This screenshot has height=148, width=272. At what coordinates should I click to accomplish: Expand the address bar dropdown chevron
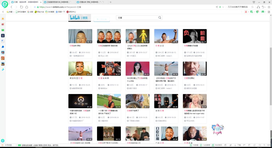(x=223, y=7)
